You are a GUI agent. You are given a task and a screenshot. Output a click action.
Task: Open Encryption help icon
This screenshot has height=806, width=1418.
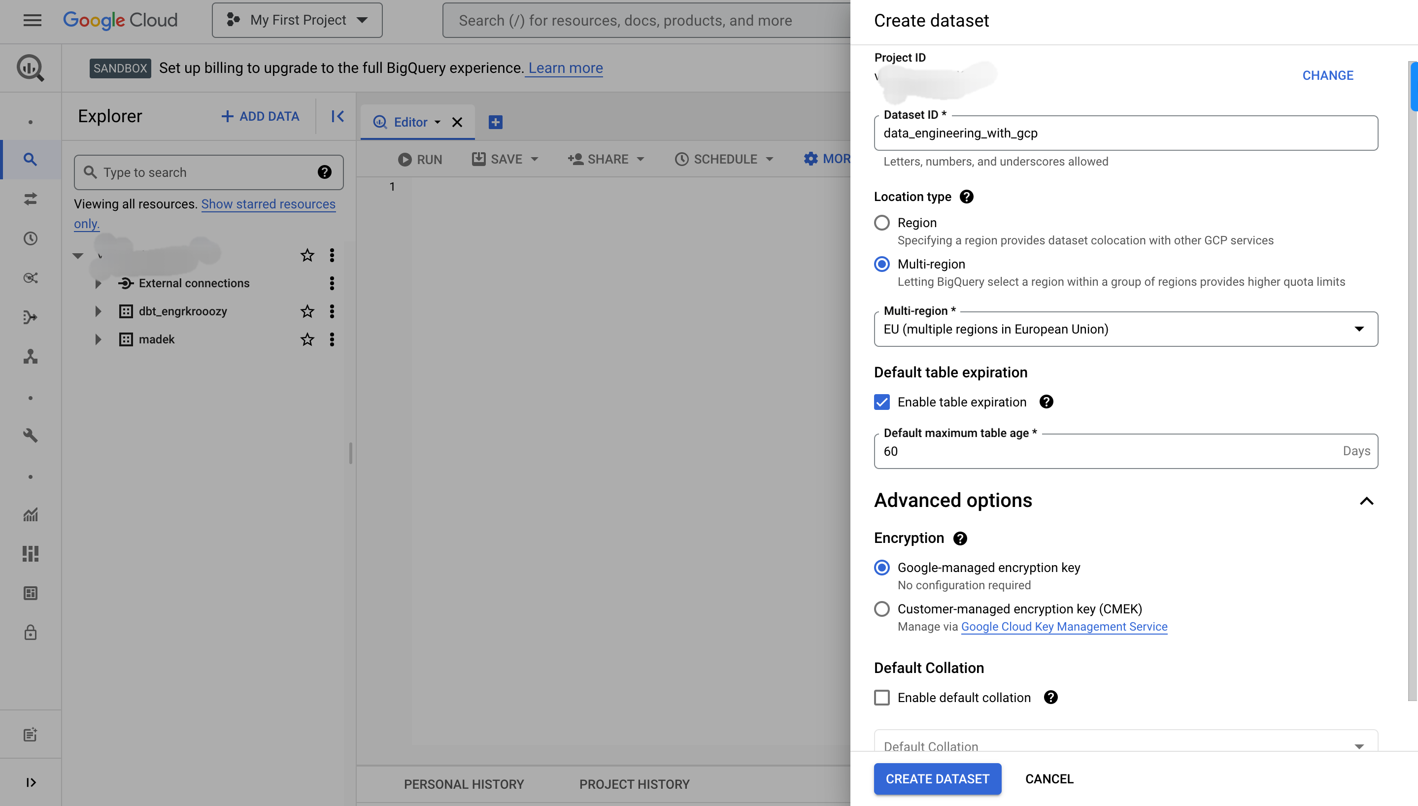point(960,538)
